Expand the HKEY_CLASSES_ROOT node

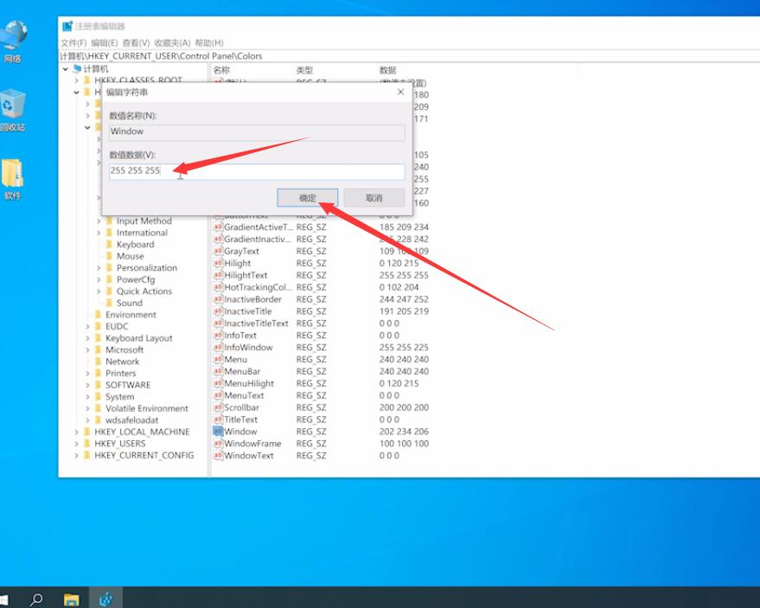point(77,80)
